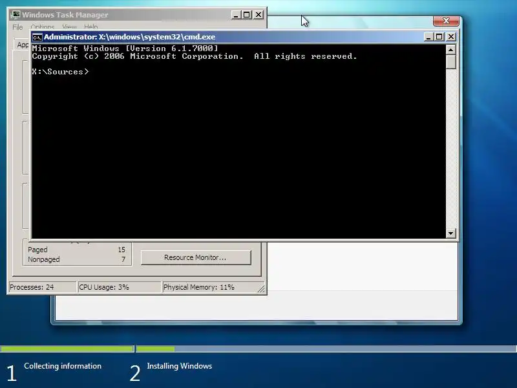The height and width of the screenshot is (388, 517).
Task: Click the X:\Sources> prompt line
Action: point(60,72)
